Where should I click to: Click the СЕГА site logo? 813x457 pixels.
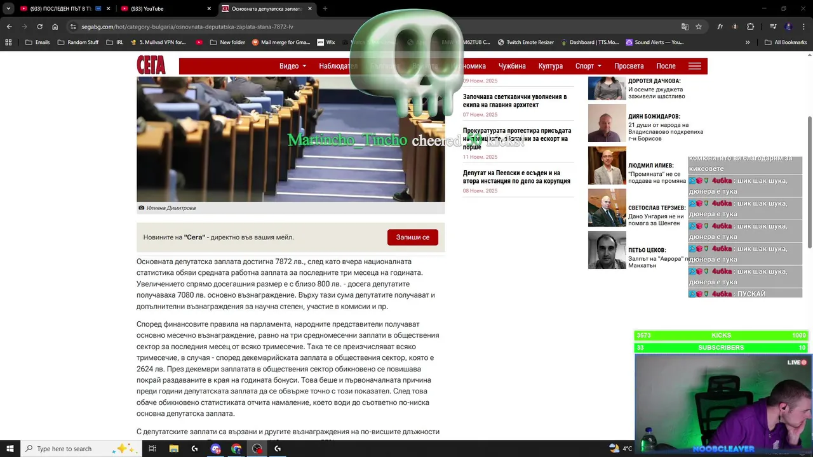[151, 65]
